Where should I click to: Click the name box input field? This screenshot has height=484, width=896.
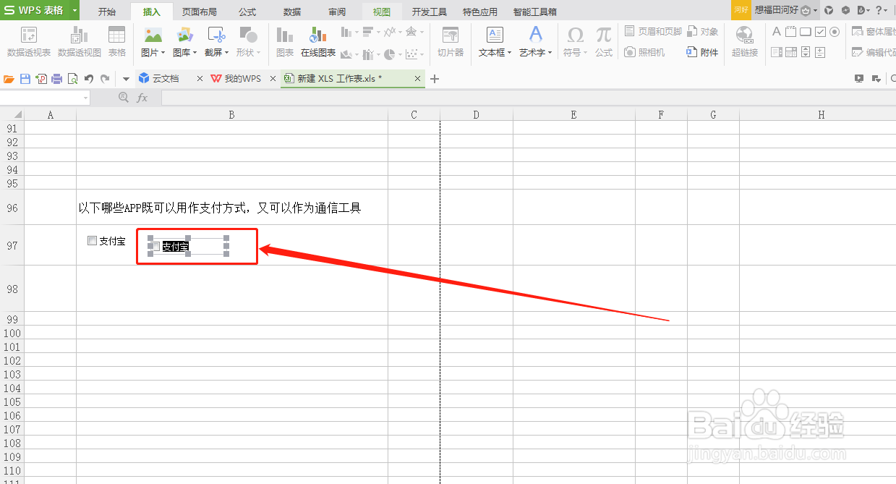[40, 98]
